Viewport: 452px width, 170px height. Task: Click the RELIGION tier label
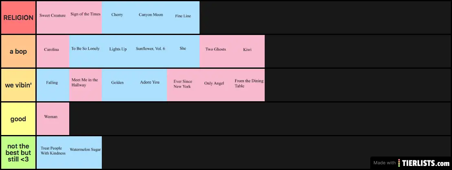[18, 17]
